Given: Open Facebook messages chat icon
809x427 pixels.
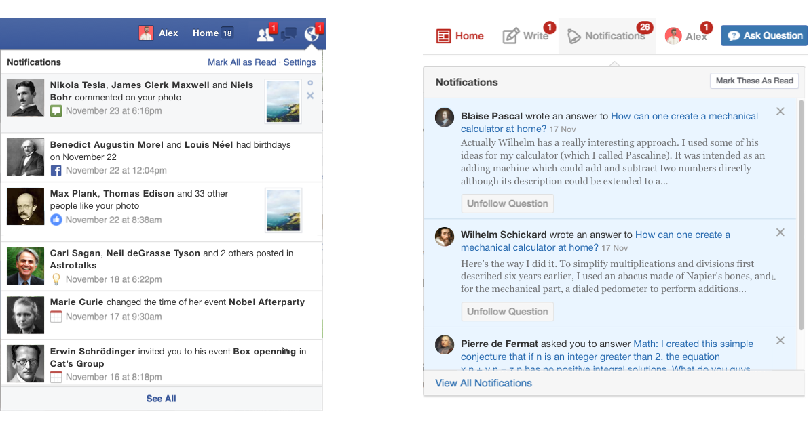Looking at the screenshot, I should pos(288,35).
